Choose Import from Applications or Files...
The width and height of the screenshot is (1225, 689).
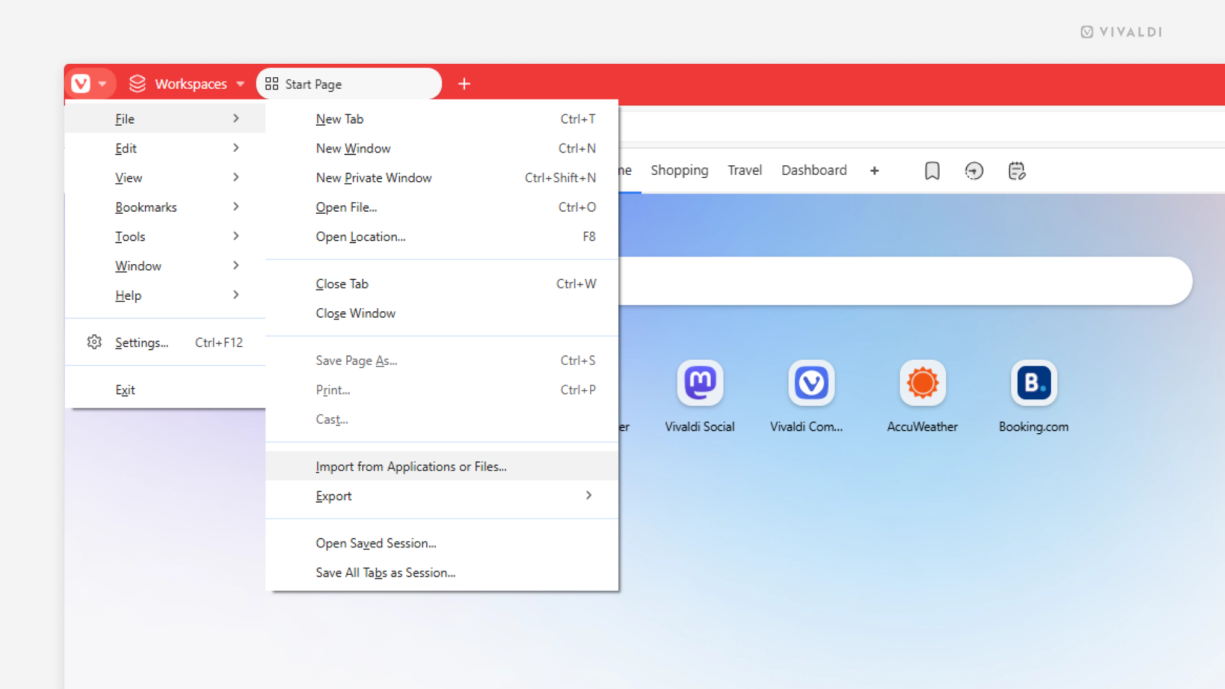click(442, 466)
